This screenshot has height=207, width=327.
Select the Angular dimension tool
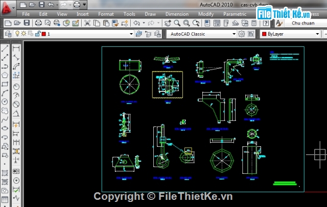pyautogui.click(x=16, y=113)
